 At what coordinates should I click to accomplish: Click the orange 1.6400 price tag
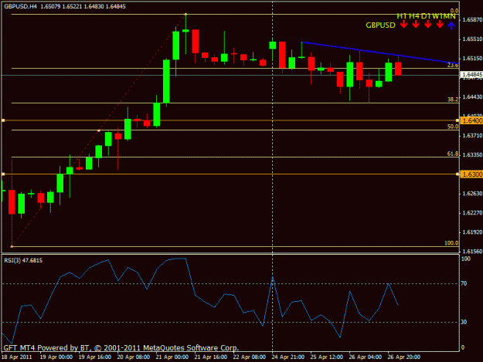[x=471, y=120]
